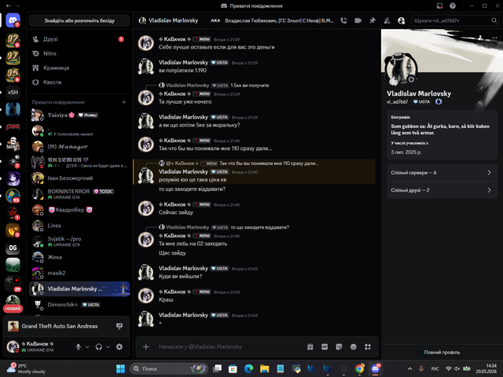This screenshot has height=377, width=503.
Task: Open the Quests (Квести) page
Action: pos(79,82)
